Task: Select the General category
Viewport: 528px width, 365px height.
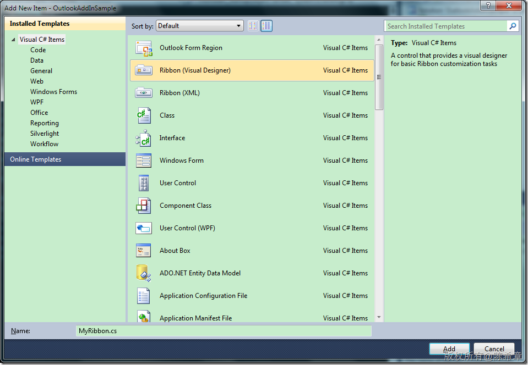Action: point(41,70)
